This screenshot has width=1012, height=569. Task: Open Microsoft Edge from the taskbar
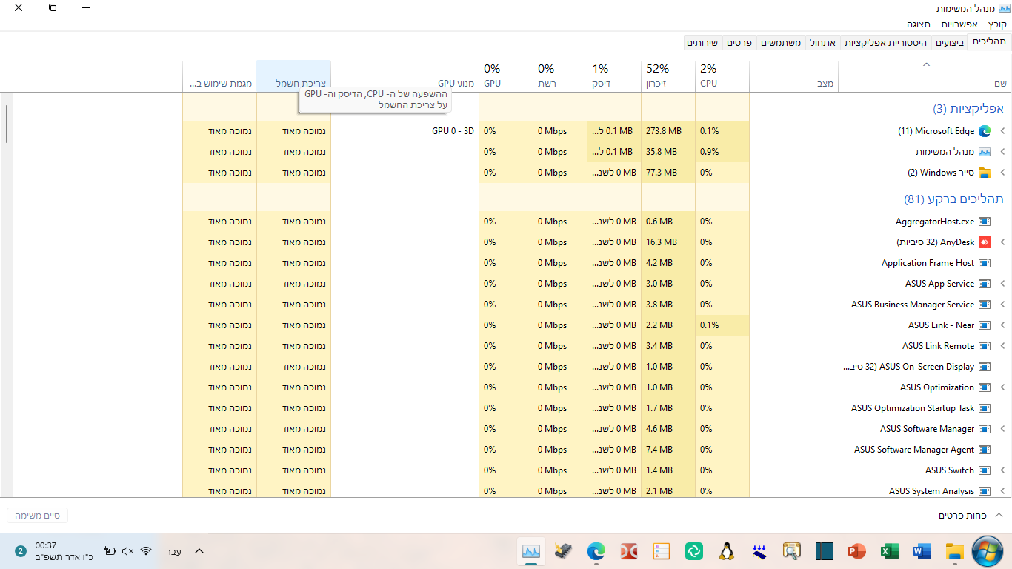(x=596, y=551)
